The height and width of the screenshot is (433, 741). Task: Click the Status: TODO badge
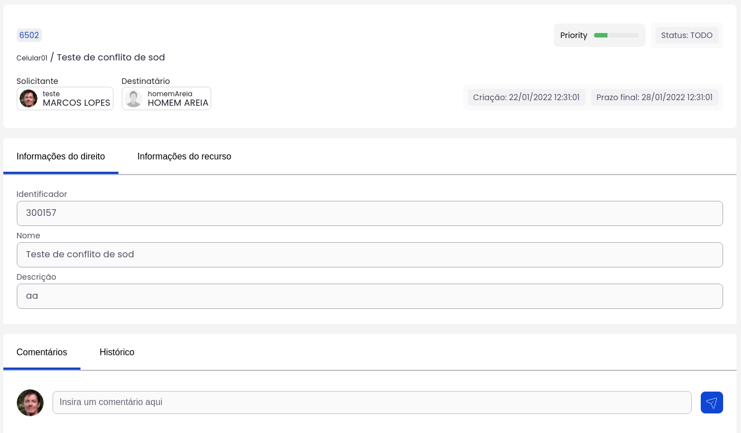pyautogui.click(x=686, y=35)
